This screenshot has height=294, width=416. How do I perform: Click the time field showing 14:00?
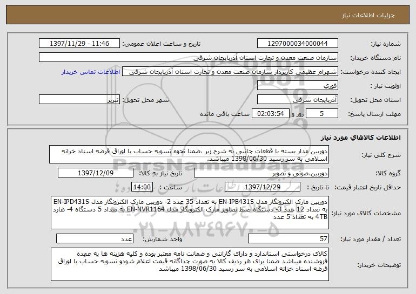pos(142,187)
